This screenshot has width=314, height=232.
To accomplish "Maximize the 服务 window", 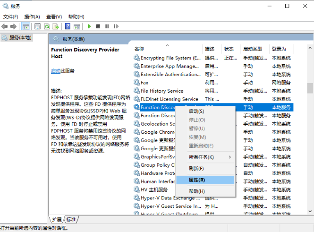I will coord(287,6).
